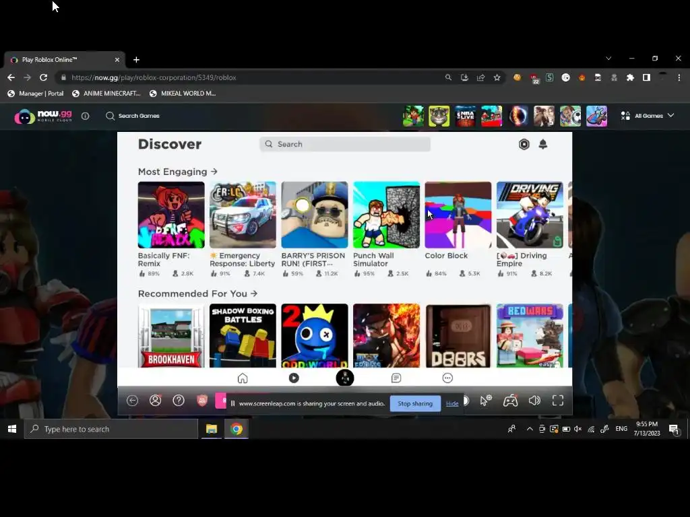Viewport: 690px width, 517px height.
Task: Open the BedWars game thumbnail
Action: (530, 336)
